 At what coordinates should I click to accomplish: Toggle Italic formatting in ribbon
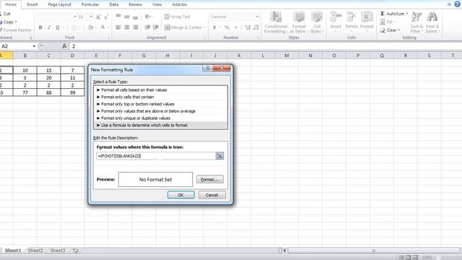(x=49, y=27)
